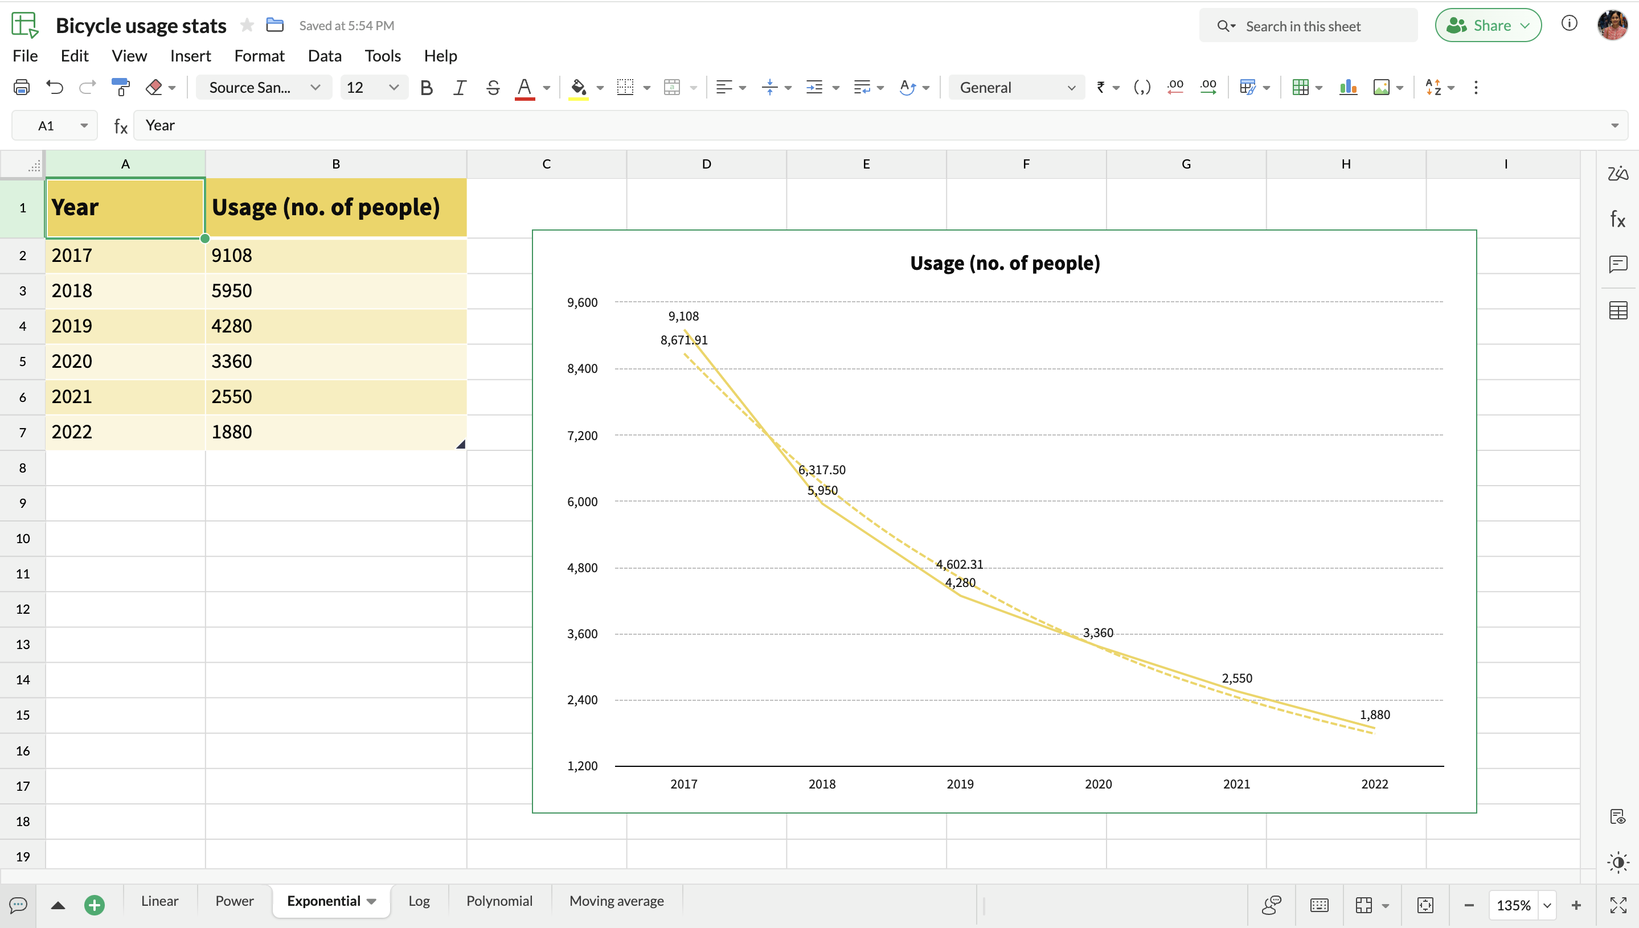The width and height of the screenshot is (1639, 928).
Task: Toggle strikethrough formatting
Action: [x=492, y=87]
